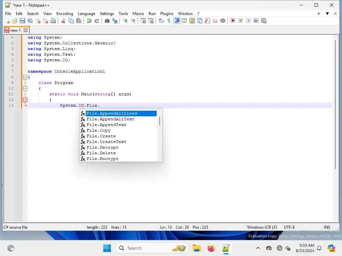Collapse the Main method fold at line 12

pos(25,100)
